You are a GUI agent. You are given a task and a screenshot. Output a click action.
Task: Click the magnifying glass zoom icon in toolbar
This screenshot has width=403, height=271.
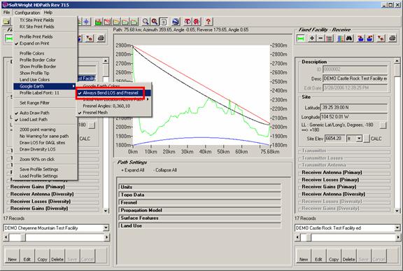pos(146,22)
